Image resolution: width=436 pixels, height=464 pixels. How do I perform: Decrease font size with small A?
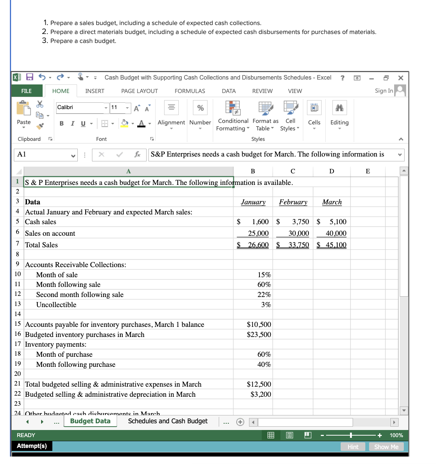[147, 108]
